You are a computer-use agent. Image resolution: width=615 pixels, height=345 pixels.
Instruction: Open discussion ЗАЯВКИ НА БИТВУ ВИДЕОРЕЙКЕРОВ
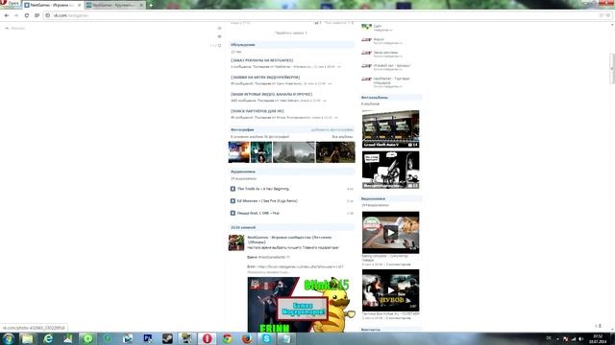pyautogui.click(x=265, y=78)
